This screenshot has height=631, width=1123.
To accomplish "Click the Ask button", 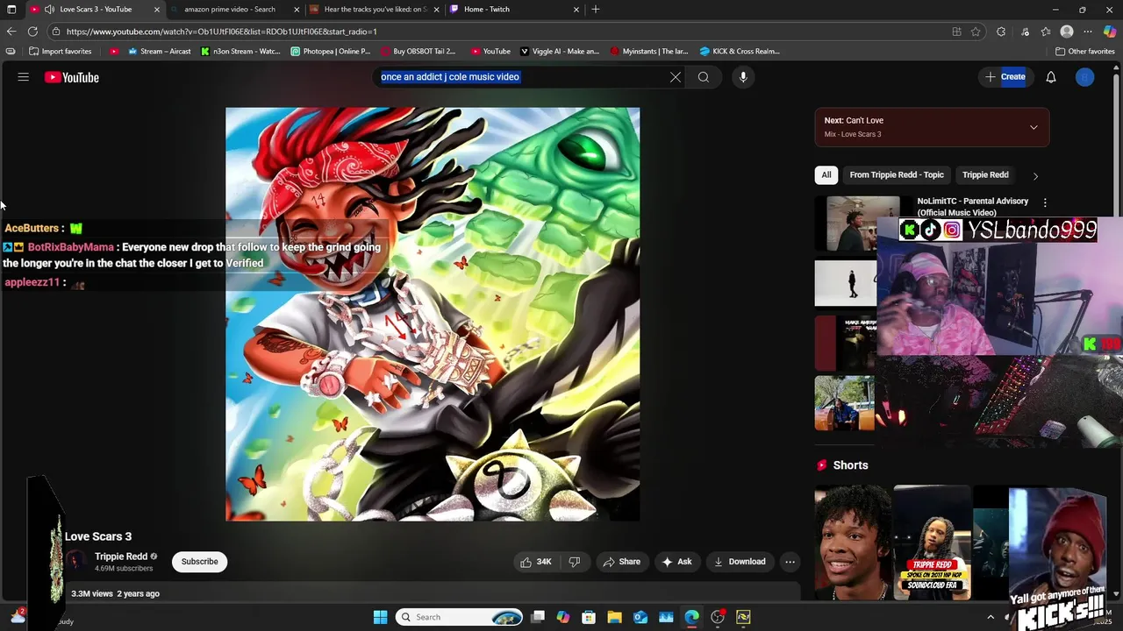I will (x=676, y=562).
